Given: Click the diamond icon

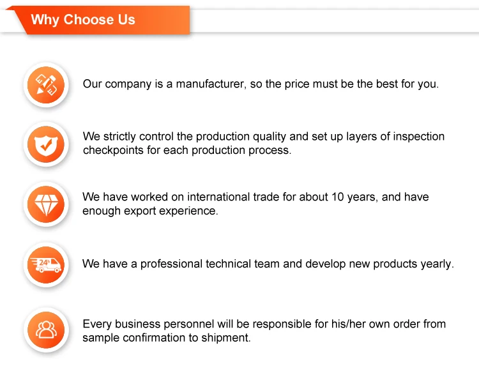Looking at the screenshot, I should (46, 204).
